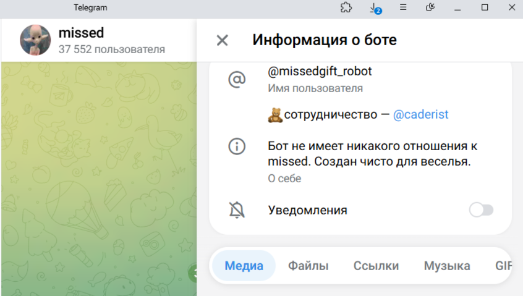The image size is (523, 296).
Task: Close the Telegram window
Action: click(512, 7)
